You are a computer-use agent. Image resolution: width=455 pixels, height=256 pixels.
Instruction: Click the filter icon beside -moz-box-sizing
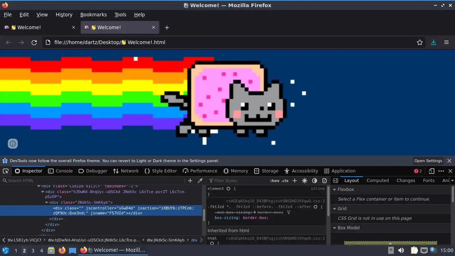289,212
